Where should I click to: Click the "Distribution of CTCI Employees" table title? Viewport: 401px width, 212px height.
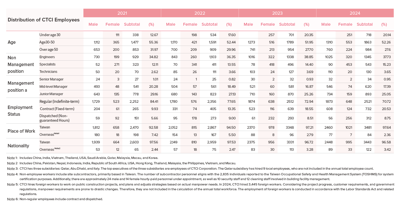44,20
